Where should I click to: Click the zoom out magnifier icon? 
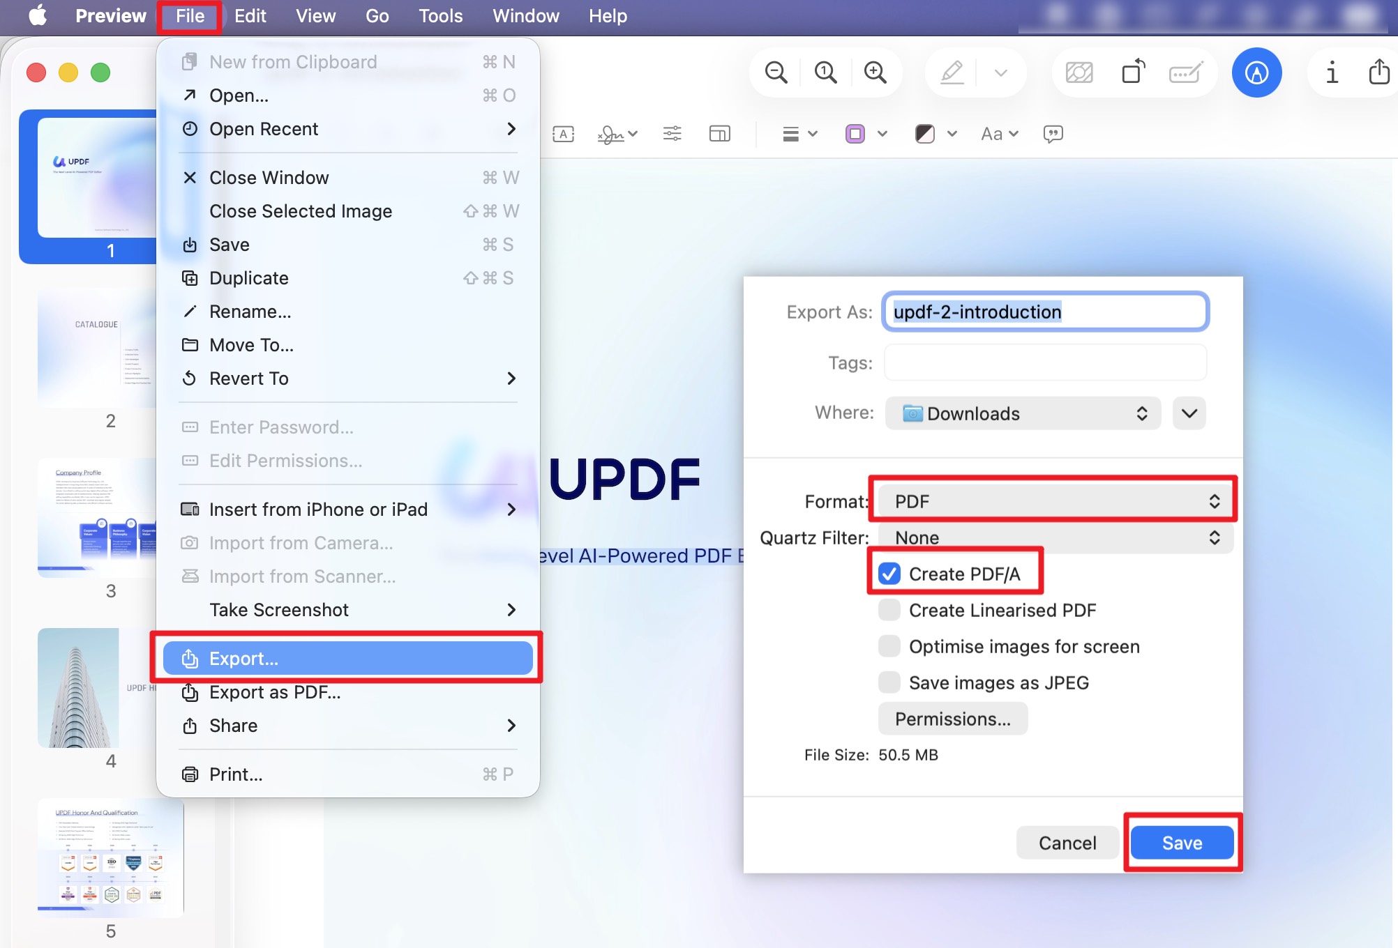coord(776,72)
